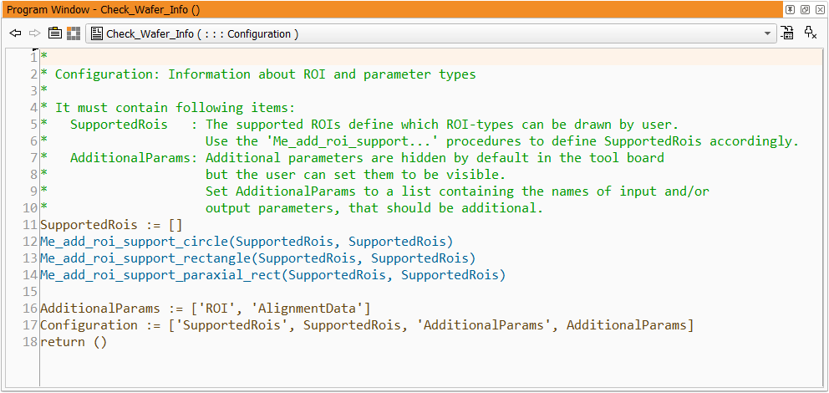Click the Me_add_roi_support_circle call line
The image size is (829, 393).
(x=247, y=242)
